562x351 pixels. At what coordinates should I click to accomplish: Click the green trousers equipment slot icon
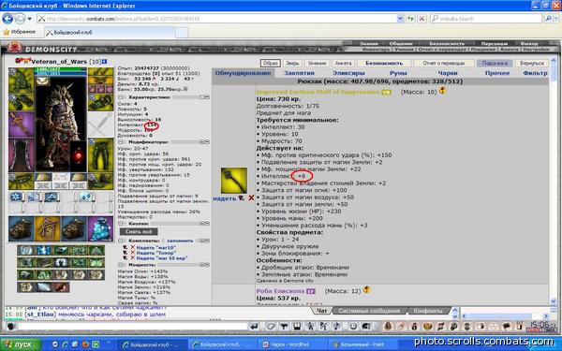click(x=100, y=155)
